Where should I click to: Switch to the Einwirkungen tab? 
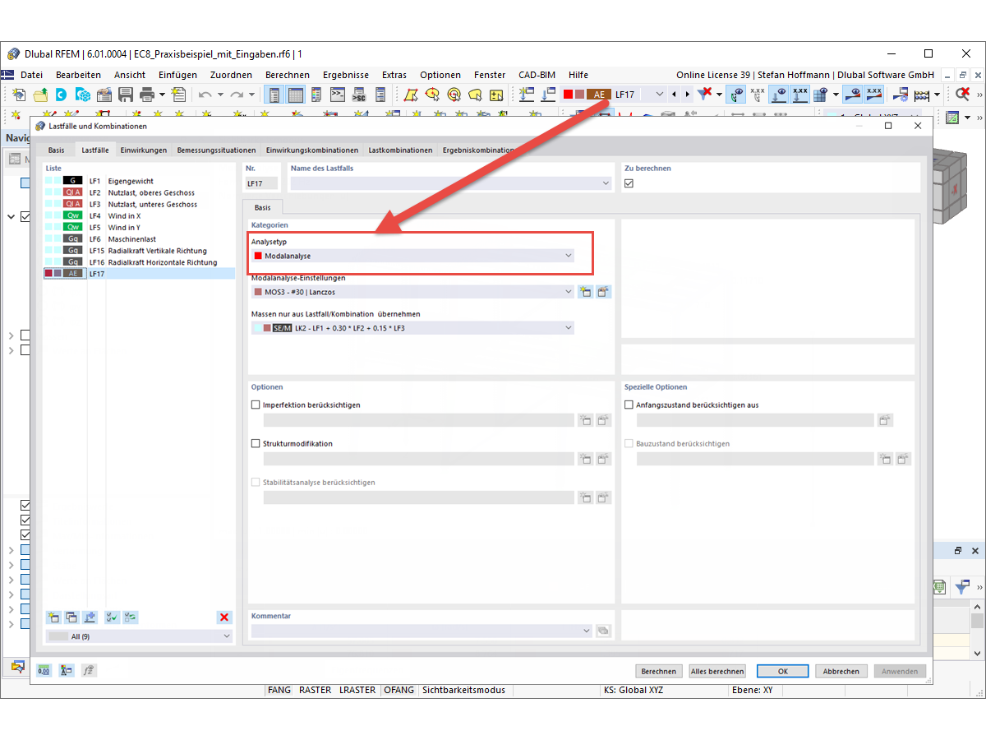click(143, 150)
